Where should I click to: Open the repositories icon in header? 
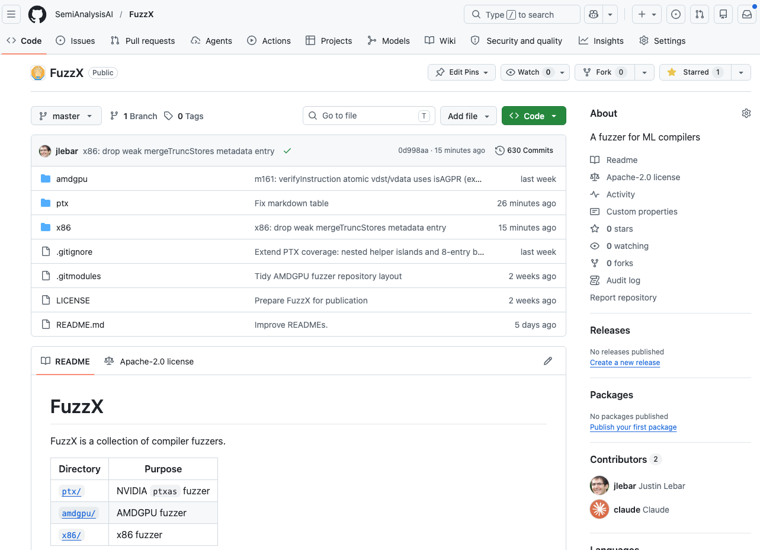click(x=723, y=14)
